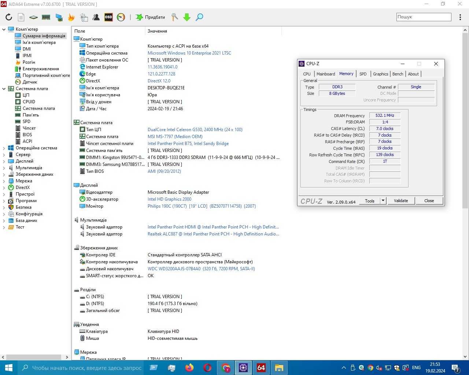This screenshot has width=469, height=375.
Task: Open Chrome from the taskbar
Action: coord(225,368)
